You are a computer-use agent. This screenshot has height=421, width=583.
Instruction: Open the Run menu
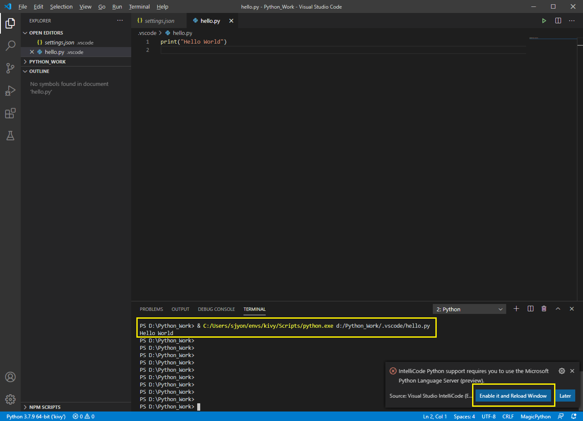coord(117,6)
